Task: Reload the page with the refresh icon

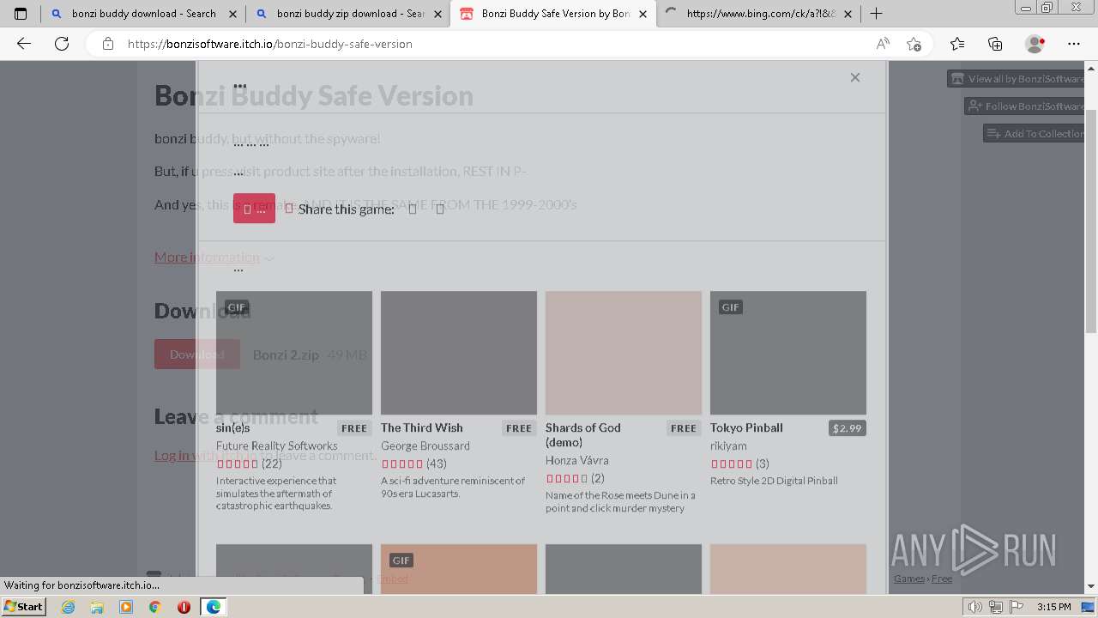Action: click(62, 44)
